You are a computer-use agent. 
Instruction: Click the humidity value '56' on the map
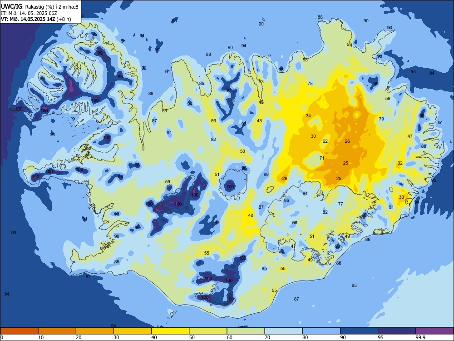click(x=213, y=120)
